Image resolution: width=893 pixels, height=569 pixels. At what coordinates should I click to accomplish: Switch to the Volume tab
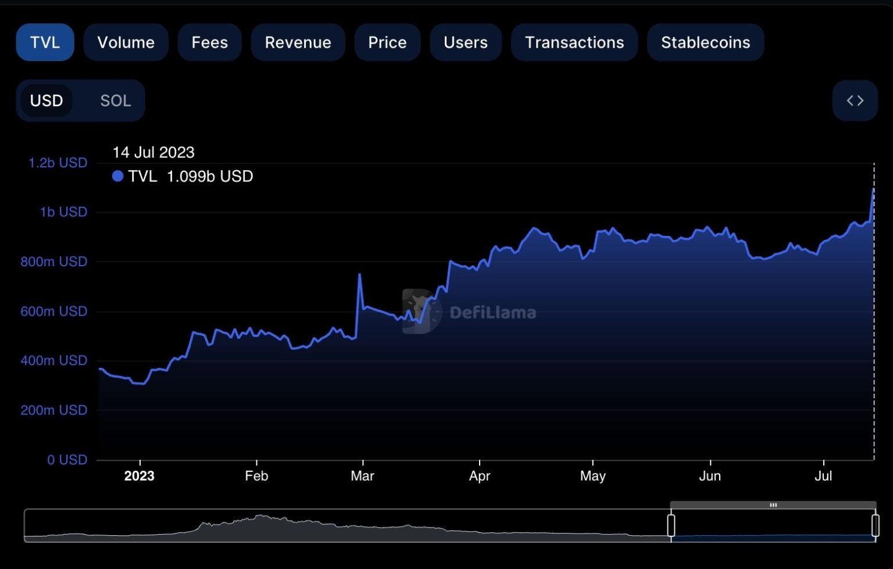point(126,42)
